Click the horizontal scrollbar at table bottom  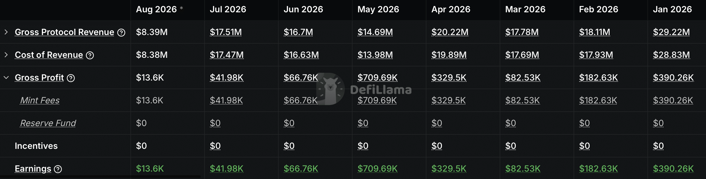click(100, 177)
